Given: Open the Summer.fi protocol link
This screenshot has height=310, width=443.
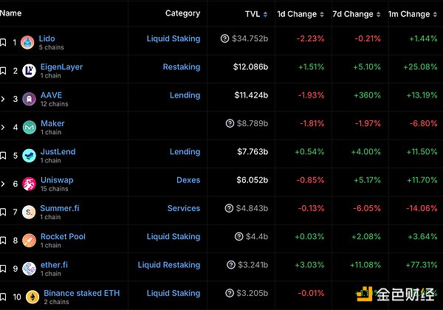Looking at the screenshot, I should pyautogui.click(x=59, y=208).
